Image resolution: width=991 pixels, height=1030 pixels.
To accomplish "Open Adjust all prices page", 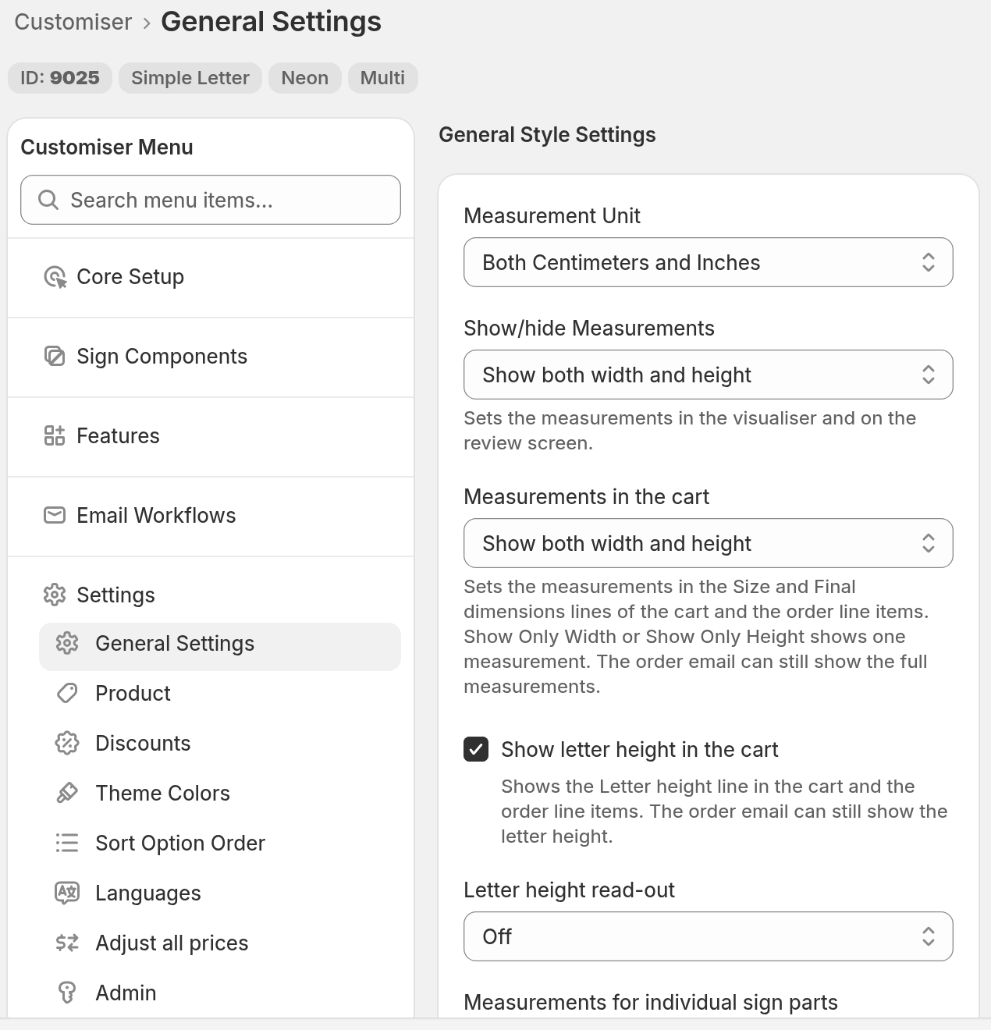I will (220, 943).
